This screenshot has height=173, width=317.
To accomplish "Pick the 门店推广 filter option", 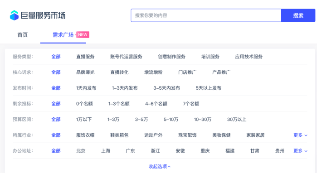I will point(187,72).
